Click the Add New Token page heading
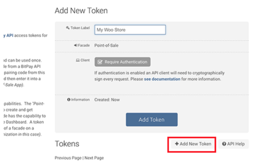The width and height of the screenshot is (268, 165). [x=81, y=11]
